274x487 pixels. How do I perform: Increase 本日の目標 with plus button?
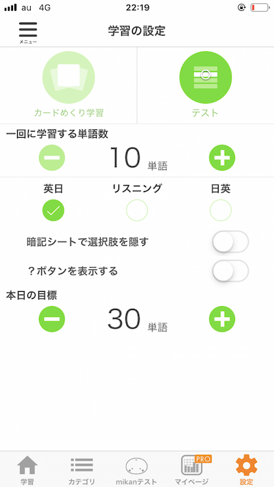(x=222, y=319)
